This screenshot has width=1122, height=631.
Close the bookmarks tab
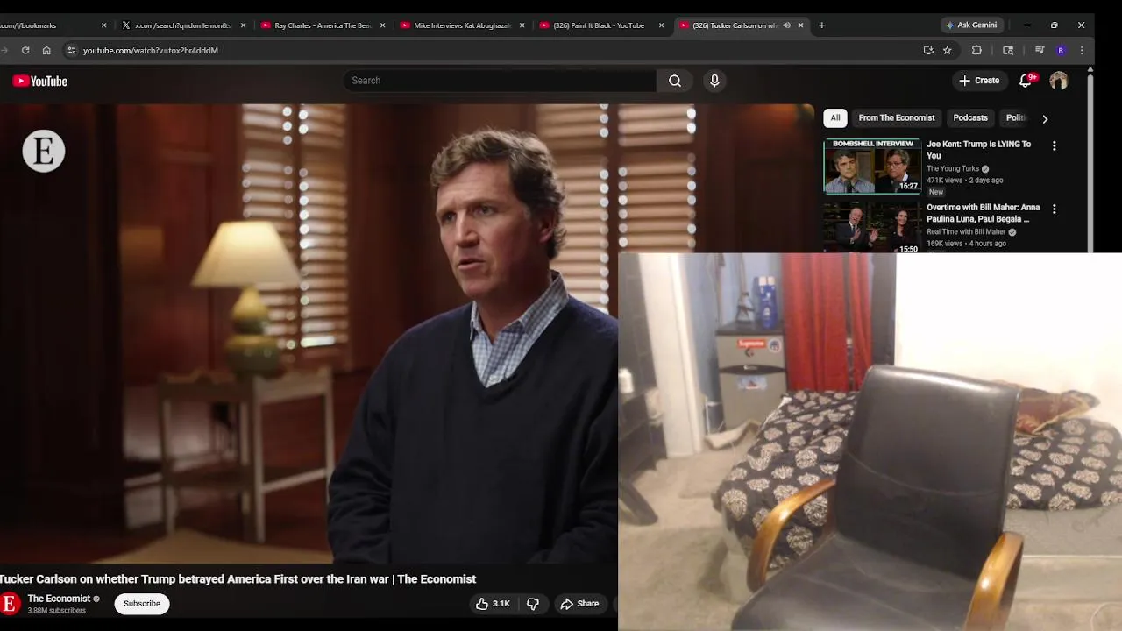103,25
